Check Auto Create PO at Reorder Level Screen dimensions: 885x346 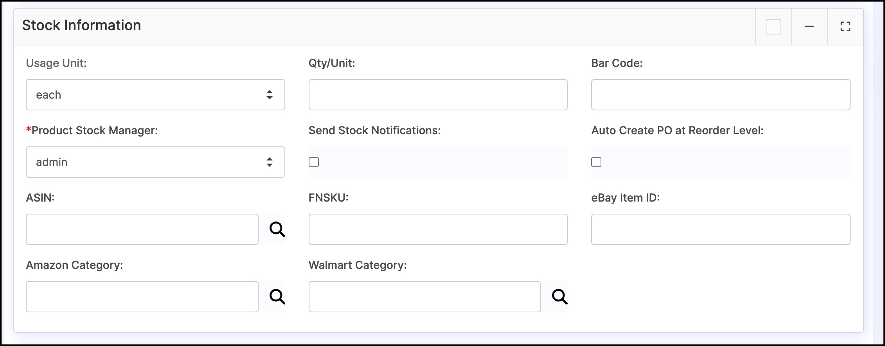[596, 162]
